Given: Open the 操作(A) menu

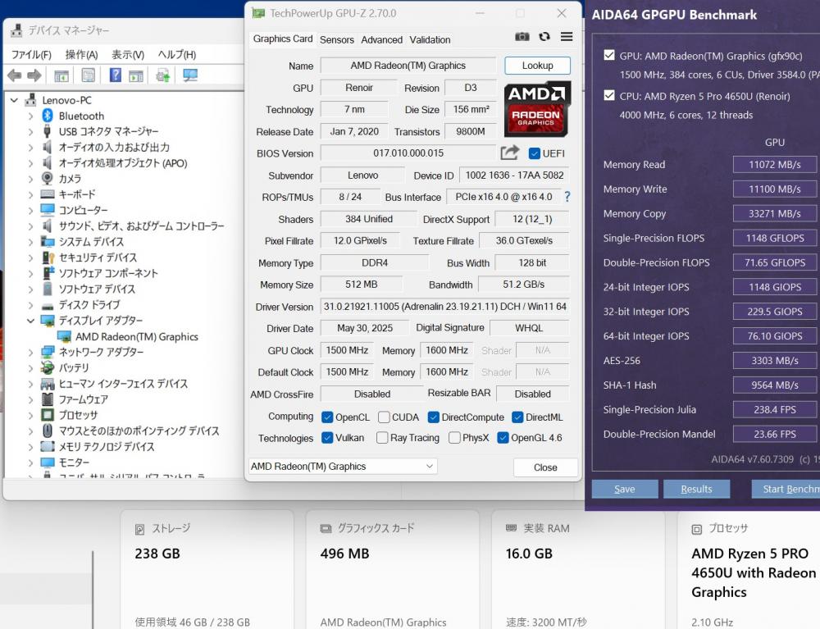Looking at the screenshot, I should [x=81, y=54].
